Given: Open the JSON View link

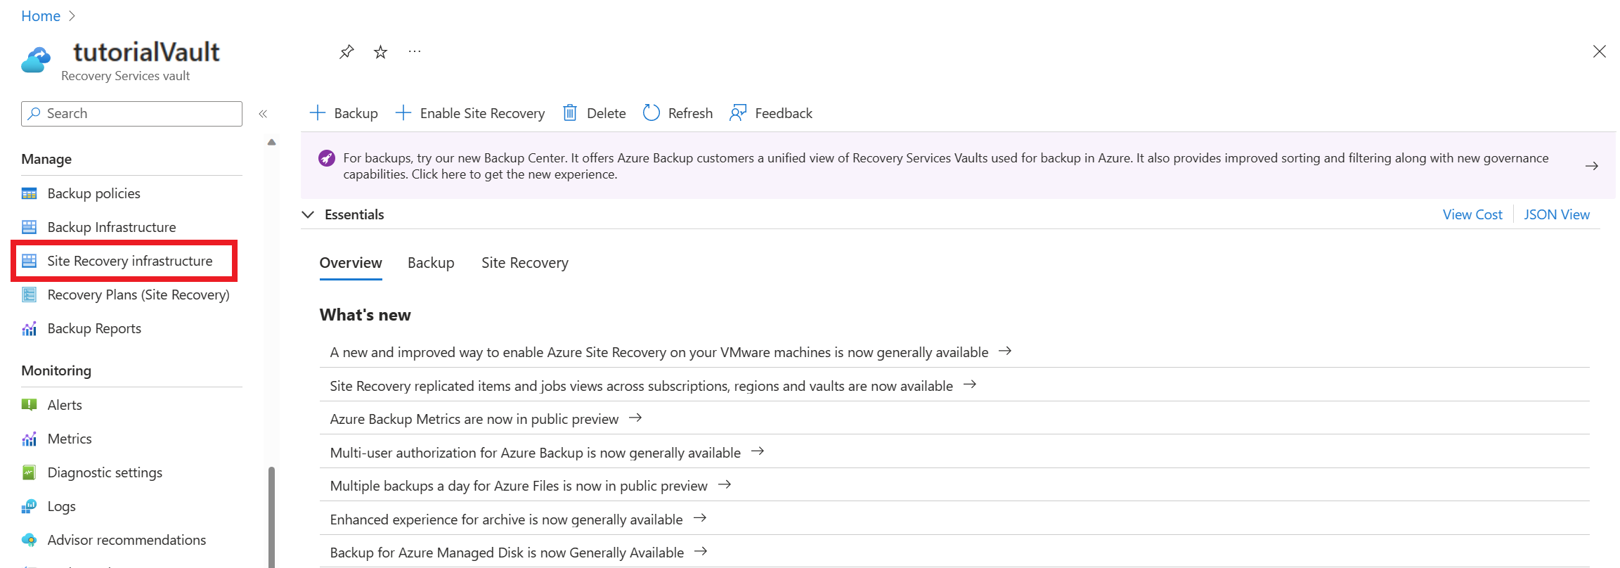Looking at the screenshot, I should (1557, 214).
